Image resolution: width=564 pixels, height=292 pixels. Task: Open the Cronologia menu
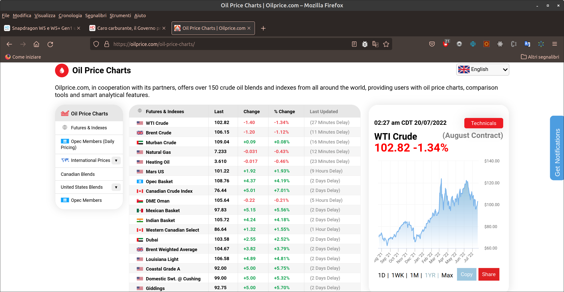click(70, 16)
